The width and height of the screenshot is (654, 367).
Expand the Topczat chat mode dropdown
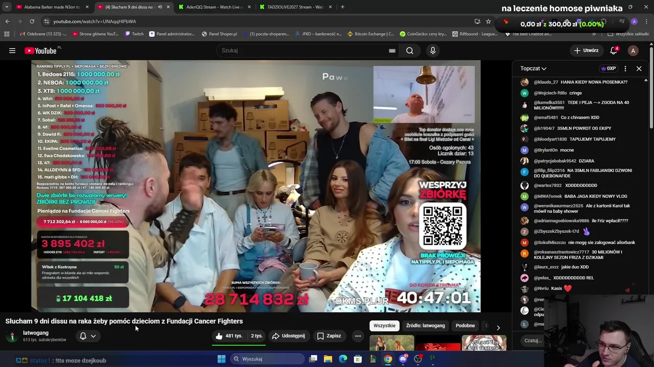coord(533,68)
